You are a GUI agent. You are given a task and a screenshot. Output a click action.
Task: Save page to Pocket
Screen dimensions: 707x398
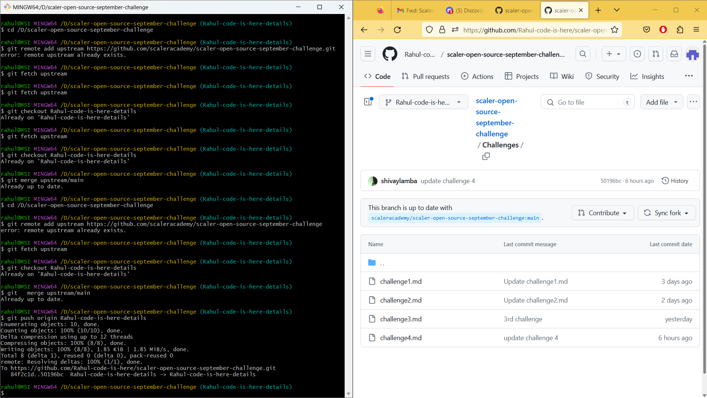[646, 29]
